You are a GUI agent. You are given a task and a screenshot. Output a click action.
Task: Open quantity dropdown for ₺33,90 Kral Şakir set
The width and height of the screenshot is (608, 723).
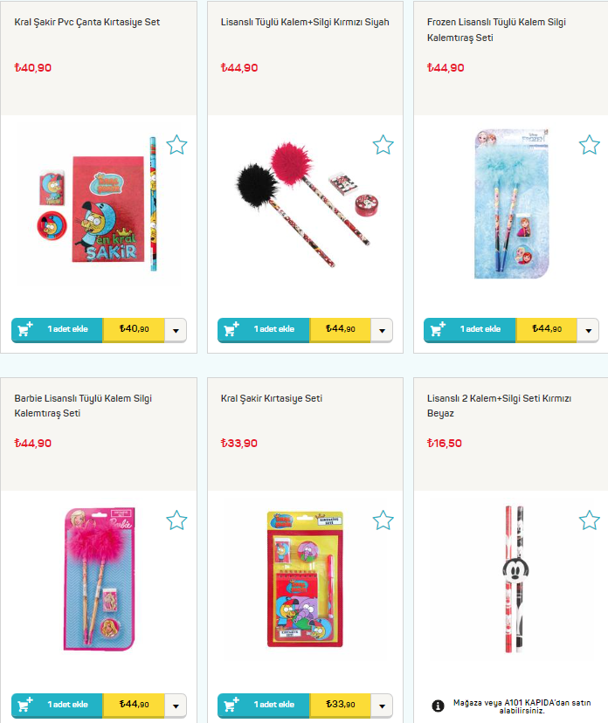382,706
